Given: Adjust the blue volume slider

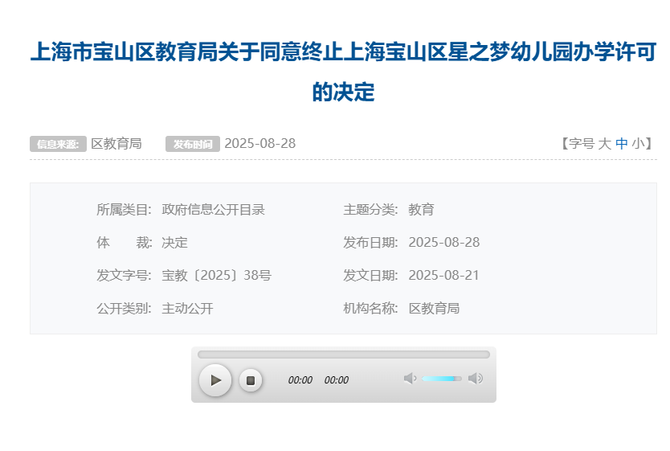Looking at the screenshot, I should pos(442,379).
